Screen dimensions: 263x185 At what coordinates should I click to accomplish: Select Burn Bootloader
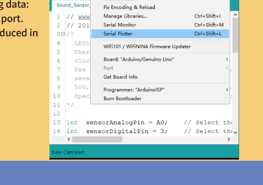[x=160, y=99]
